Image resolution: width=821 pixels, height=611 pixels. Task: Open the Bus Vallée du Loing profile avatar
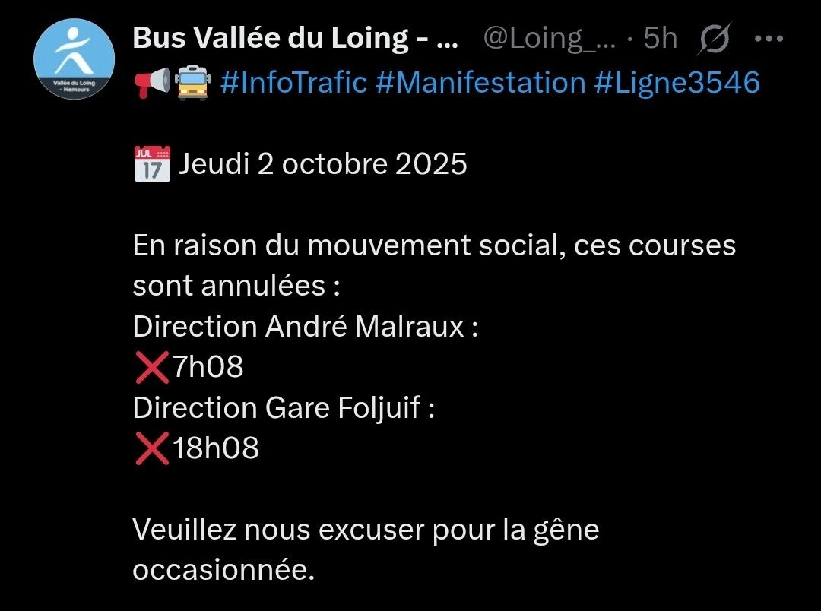[x=74, y=59]
